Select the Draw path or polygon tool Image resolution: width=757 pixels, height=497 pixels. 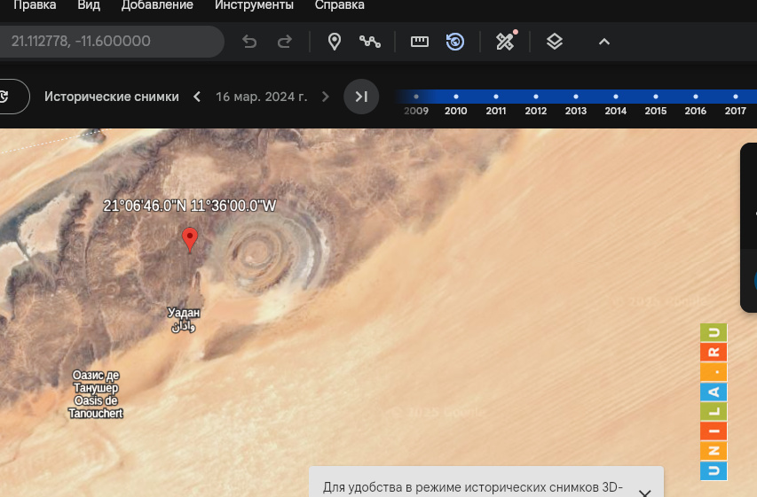(369, 42)
